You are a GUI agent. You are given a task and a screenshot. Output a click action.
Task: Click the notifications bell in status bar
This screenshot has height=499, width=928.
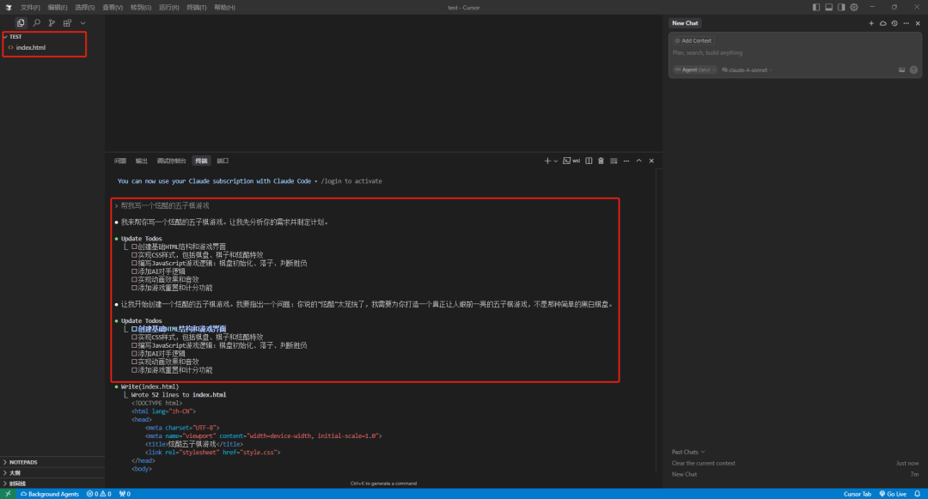pyautogui.click(x=916, y=494)
